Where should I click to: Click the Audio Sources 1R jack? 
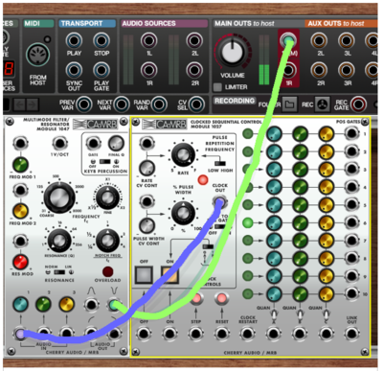click(148, 70)
